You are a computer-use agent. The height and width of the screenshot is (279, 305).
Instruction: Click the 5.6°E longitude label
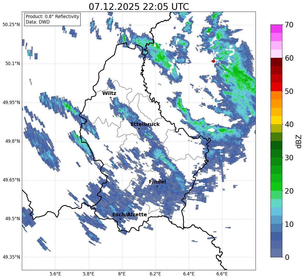55,274
